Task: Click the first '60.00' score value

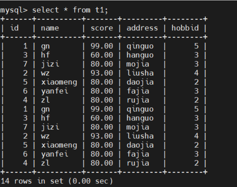Action: pyautogui.click(x=102, y=55)
